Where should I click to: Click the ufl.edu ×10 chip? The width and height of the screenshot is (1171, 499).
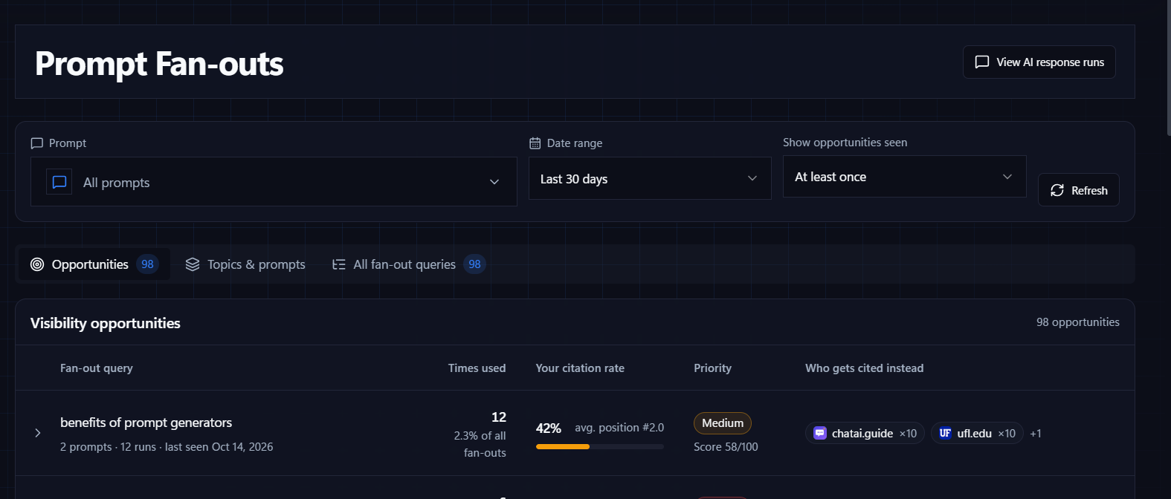click(977, 434)
